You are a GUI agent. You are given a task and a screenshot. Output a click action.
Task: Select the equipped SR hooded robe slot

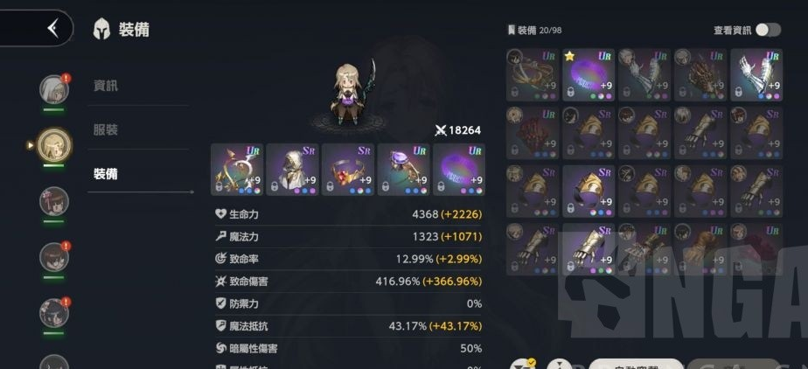point(293,170)
